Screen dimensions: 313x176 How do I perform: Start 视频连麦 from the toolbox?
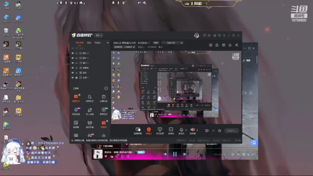[x=76, y=111]
